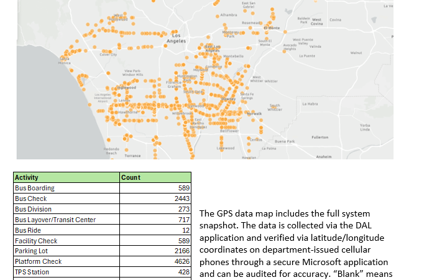Screen dimensions: 422x280
Task: Click the TPS Station cell
Action: (31, 272)
